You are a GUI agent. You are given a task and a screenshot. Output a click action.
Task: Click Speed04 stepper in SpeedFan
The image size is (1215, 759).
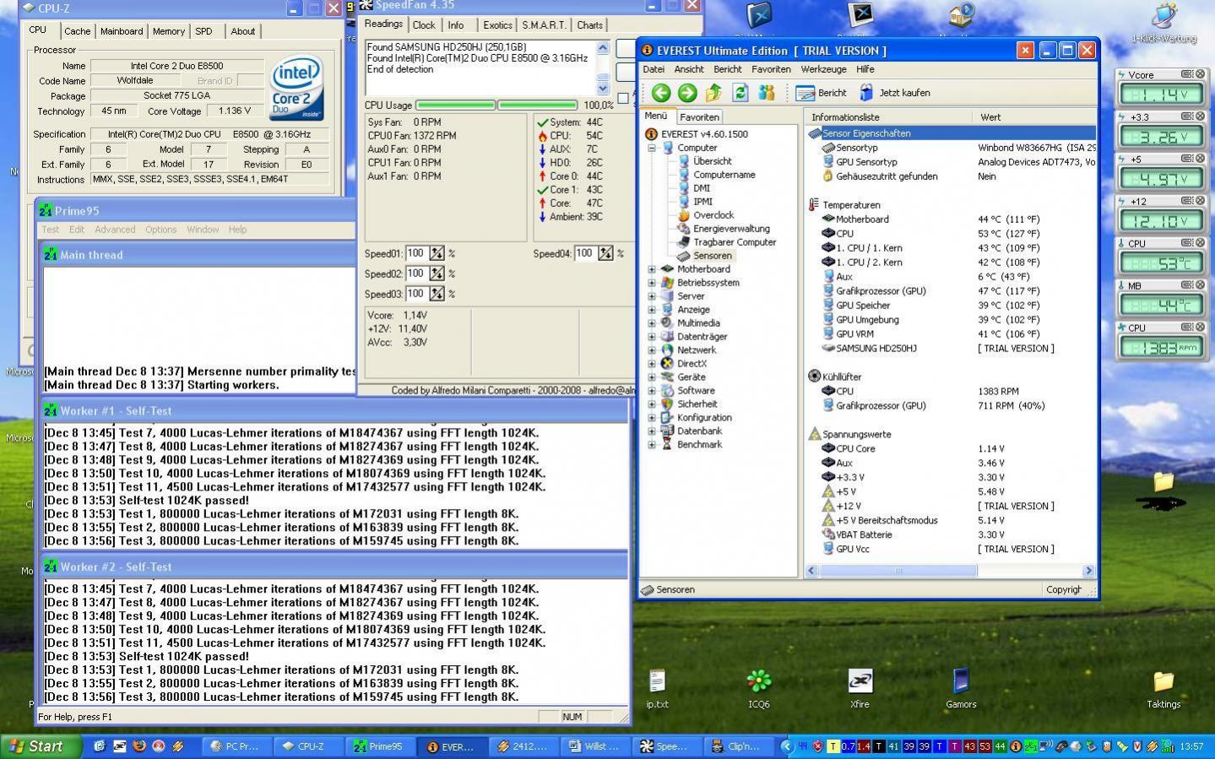click(605, 254)
